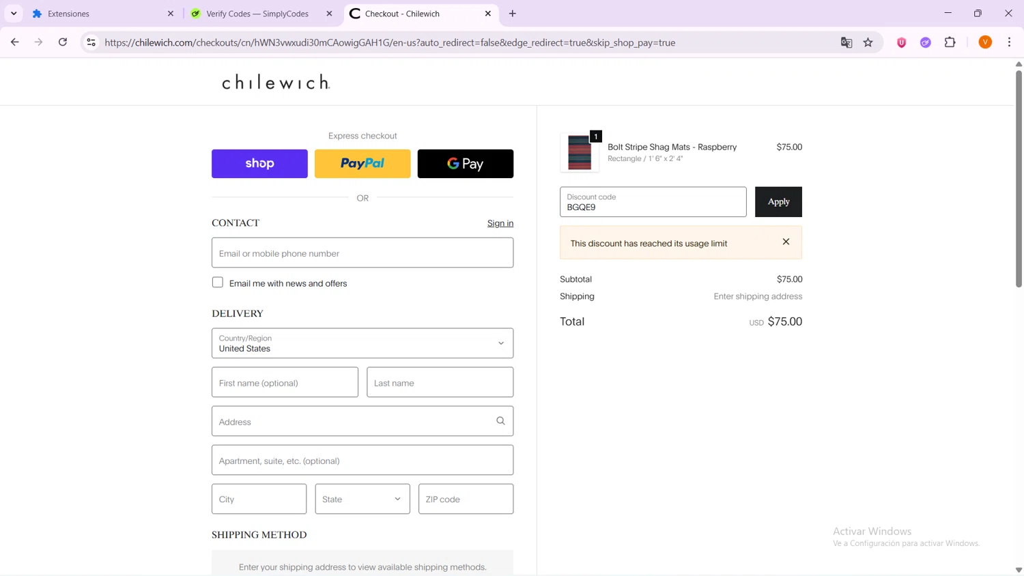
Task: Minimize the browser window
Action: [x=948, y=14]
